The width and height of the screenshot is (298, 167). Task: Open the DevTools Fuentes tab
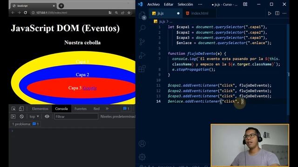pyautogui.click(x=81, y=109)
